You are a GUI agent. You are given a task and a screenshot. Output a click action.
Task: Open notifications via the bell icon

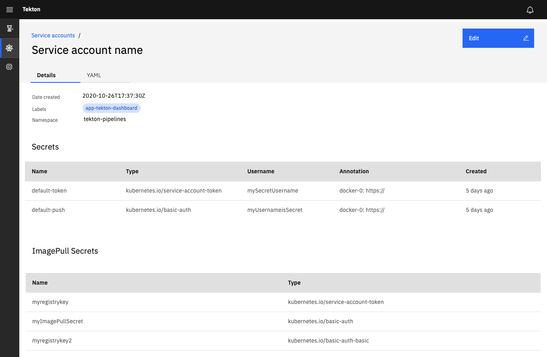(530, 9)
